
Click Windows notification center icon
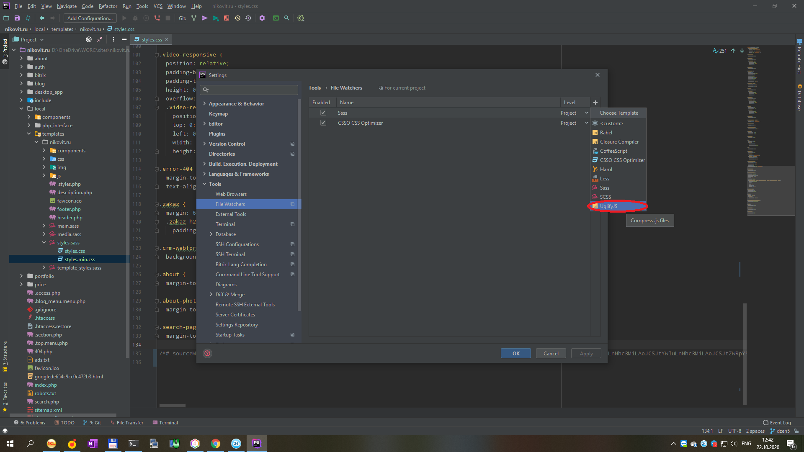click(791, 444)
